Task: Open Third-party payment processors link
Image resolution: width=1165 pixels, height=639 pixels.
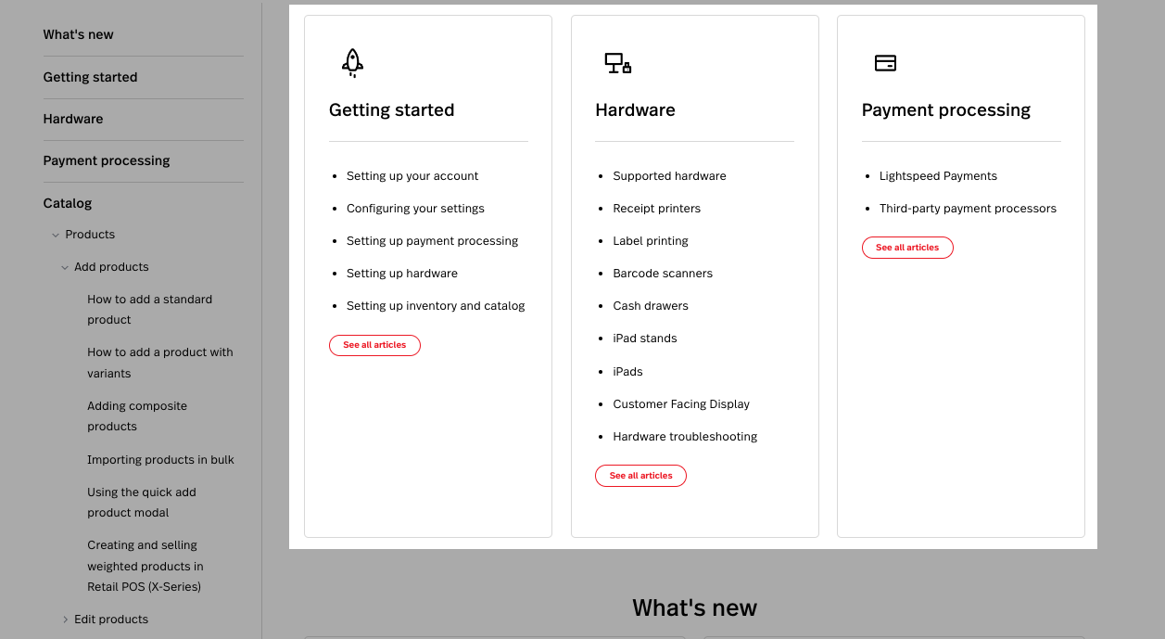Action: 968,209
